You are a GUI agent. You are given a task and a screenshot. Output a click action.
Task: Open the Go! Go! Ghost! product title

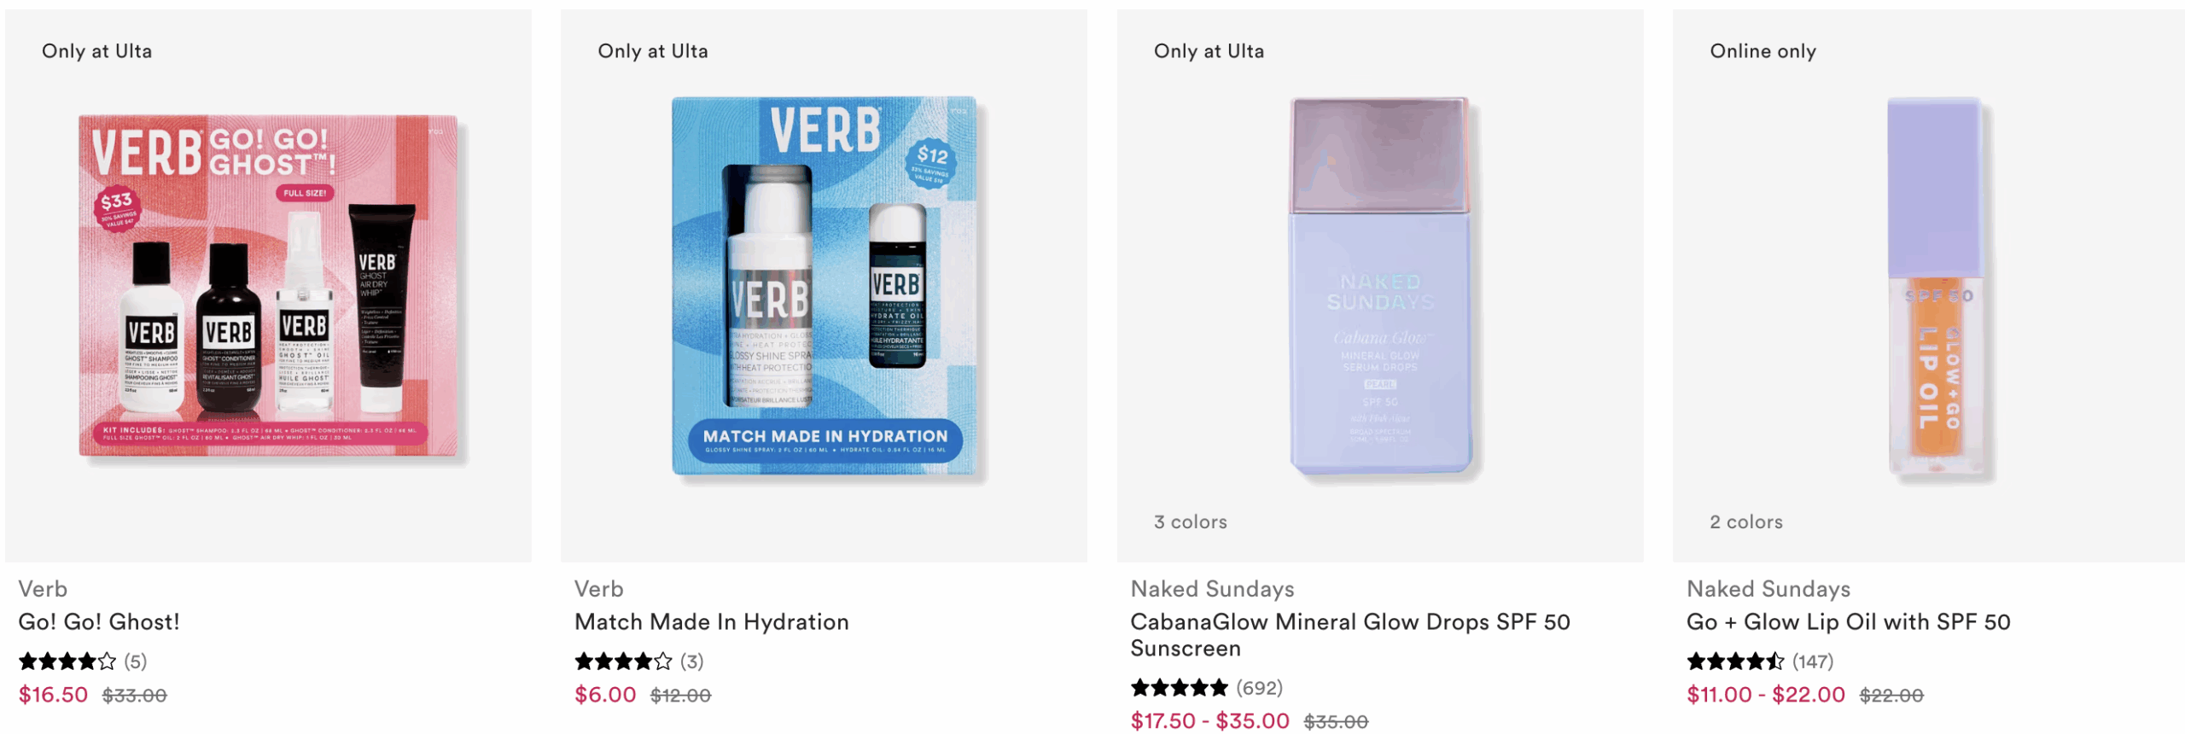tap(99, 622)
